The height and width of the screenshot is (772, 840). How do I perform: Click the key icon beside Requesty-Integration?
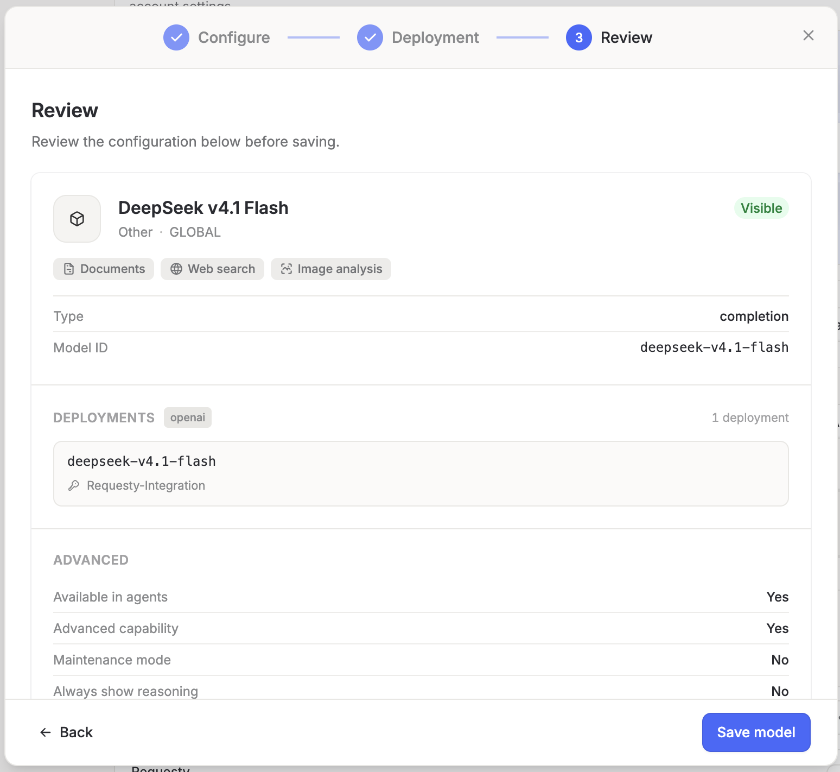(74, 485)
